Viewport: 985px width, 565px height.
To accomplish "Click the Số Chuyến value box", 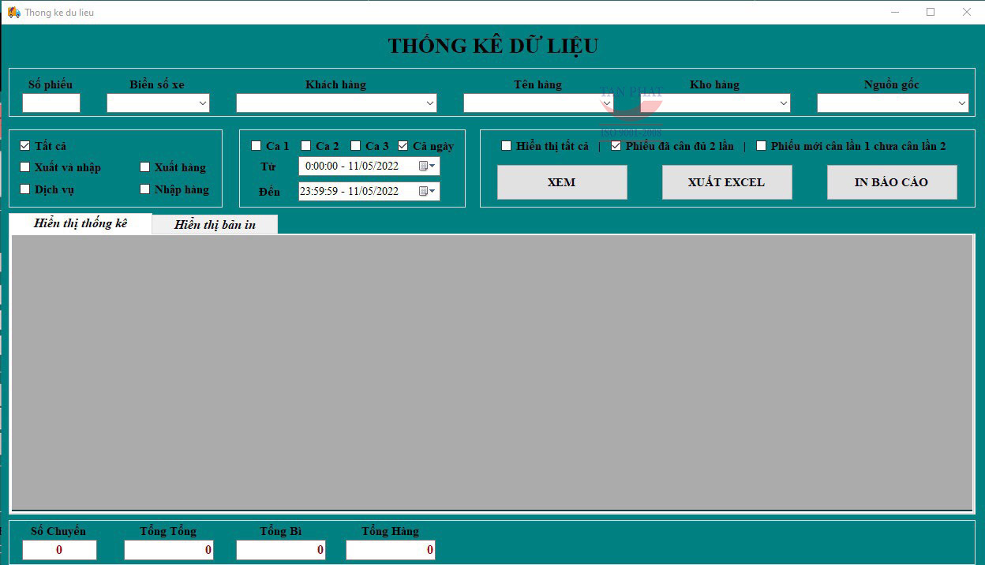I will point(59,550).
